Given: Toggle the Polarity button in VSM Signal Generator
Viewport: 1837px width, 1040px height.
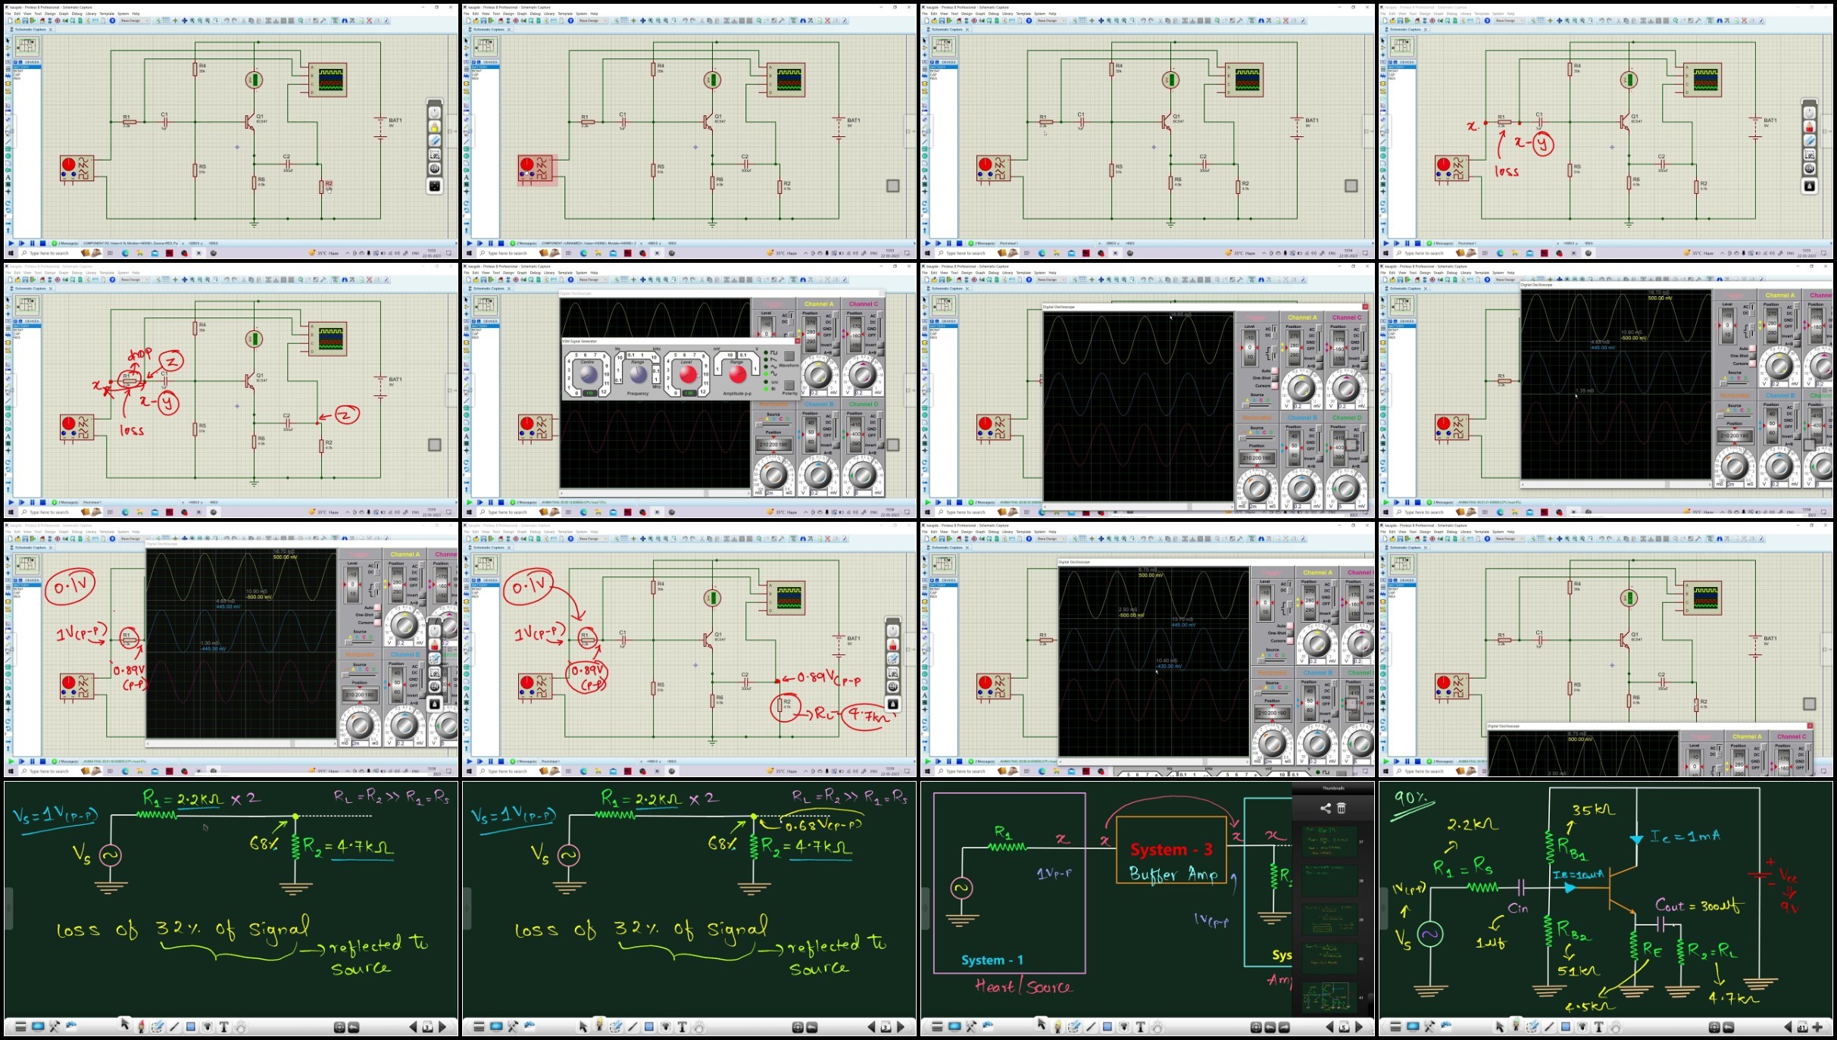Looking at the screenshot, I should point(789,384).
